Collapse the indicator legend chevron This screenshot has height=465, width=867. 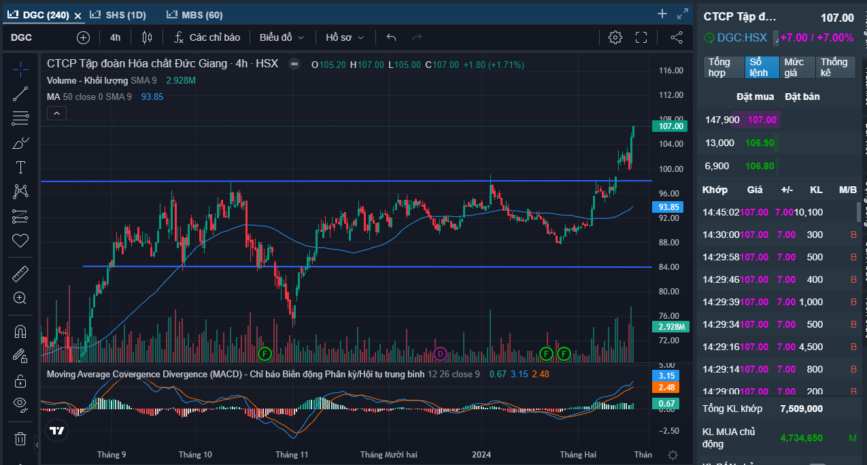(57, 114)
